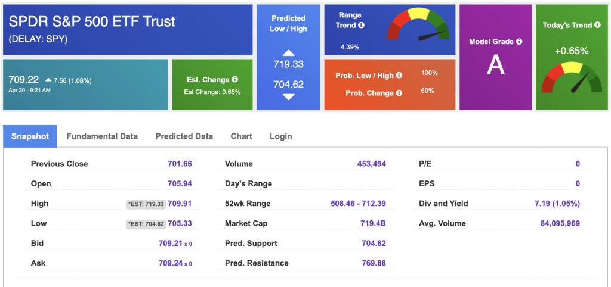Click the EST: 719.33 badge in High row
Viewport: 611px width, 287px height.
pyautogui.click(x=145, y=204)
